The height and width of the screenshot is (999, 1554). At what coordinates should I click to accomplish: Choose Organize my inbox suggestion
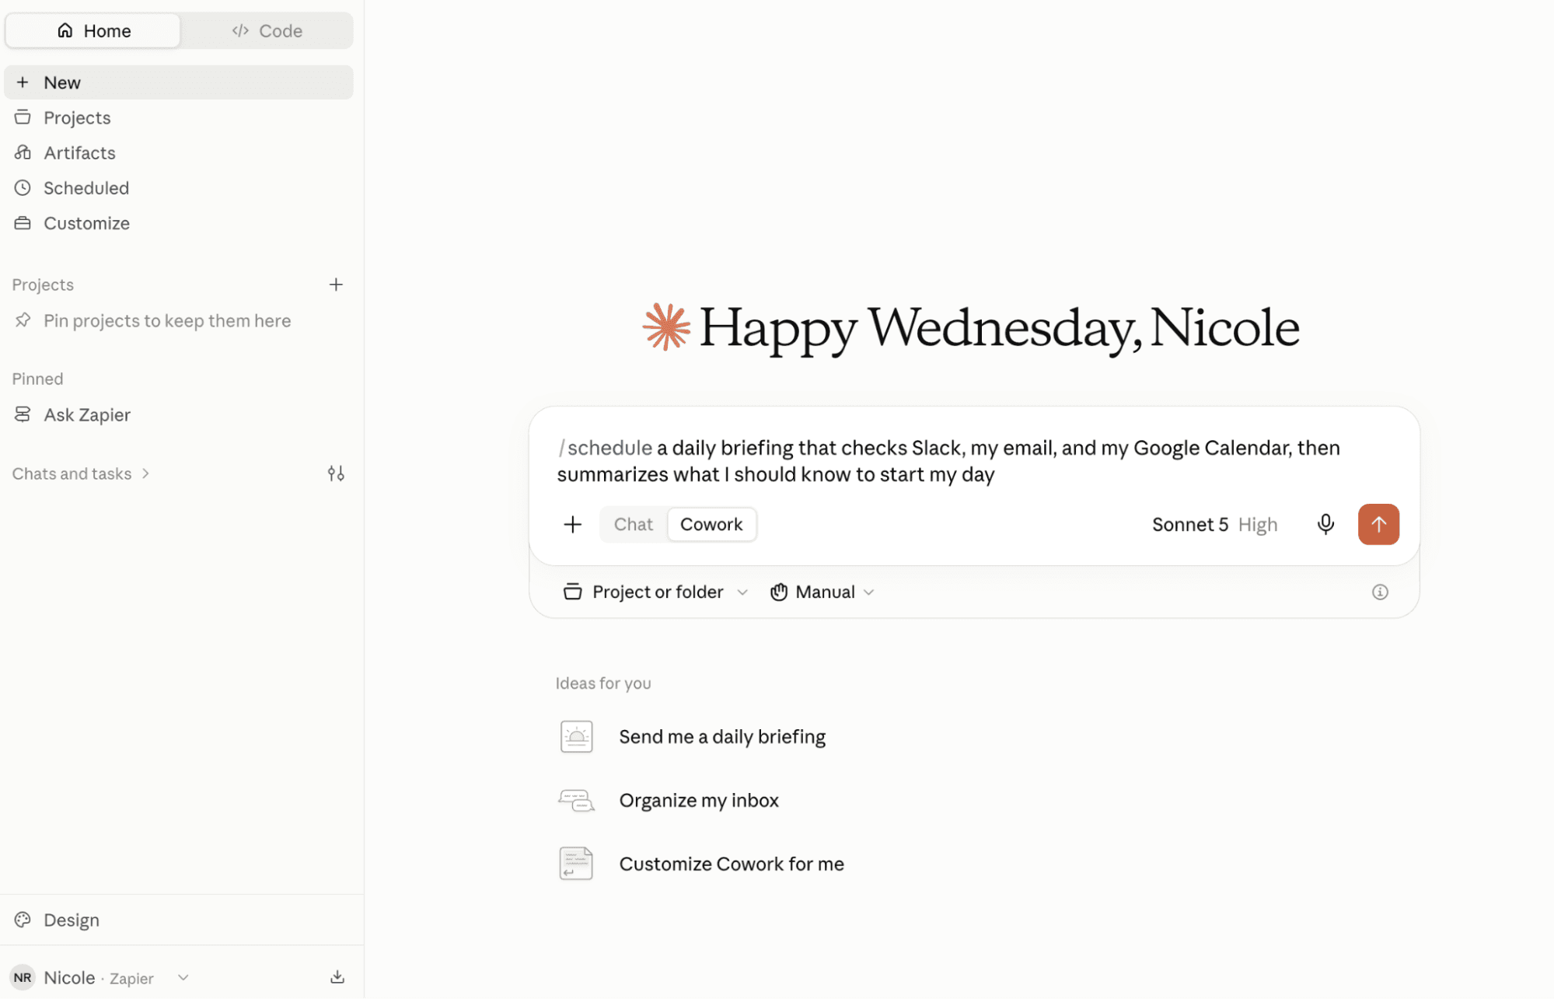tap(699, 800)
